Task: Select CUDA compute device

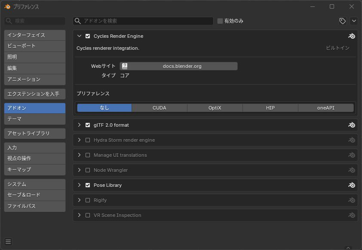Action: [160, 108]
